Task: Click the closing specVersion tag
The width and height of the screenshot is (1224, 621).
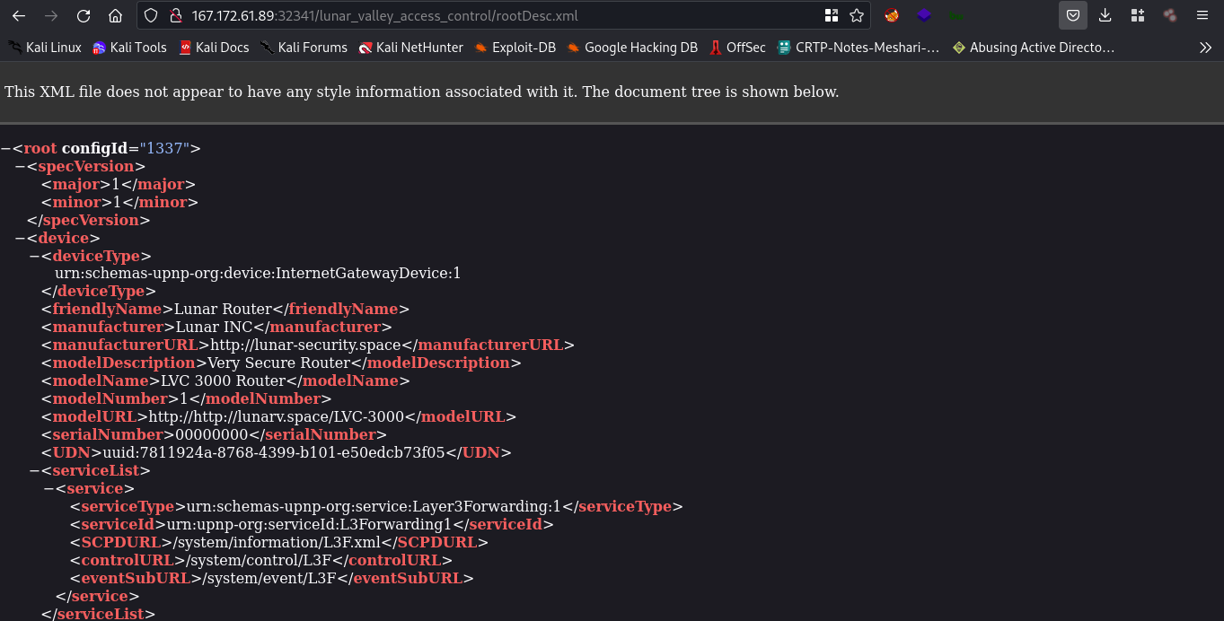Action: [89, 220]
